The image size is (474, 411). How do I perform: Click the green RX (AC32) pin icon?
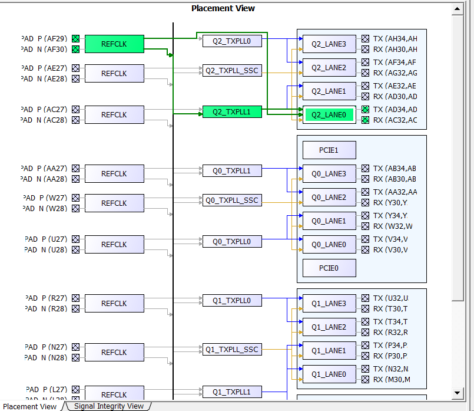366,120
